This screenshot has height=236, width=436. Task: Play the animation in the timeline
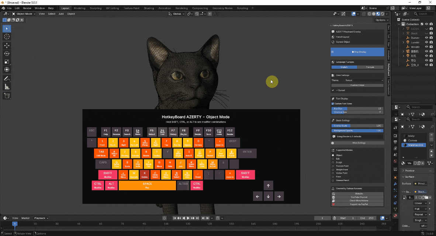pyautogui.click(x=188, y=218)
